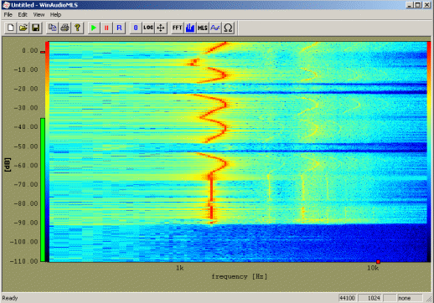
Task: Print with the printer icon
Action: 65,28
